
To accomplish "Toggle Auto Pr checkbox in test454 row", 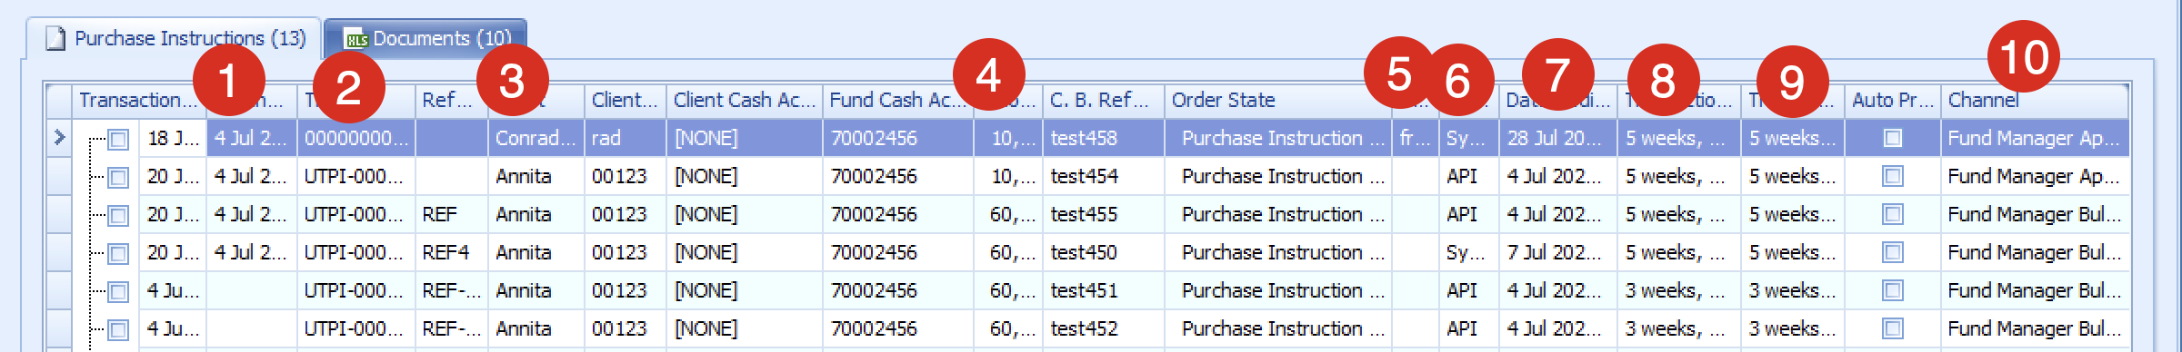I will click(1893, 176).
